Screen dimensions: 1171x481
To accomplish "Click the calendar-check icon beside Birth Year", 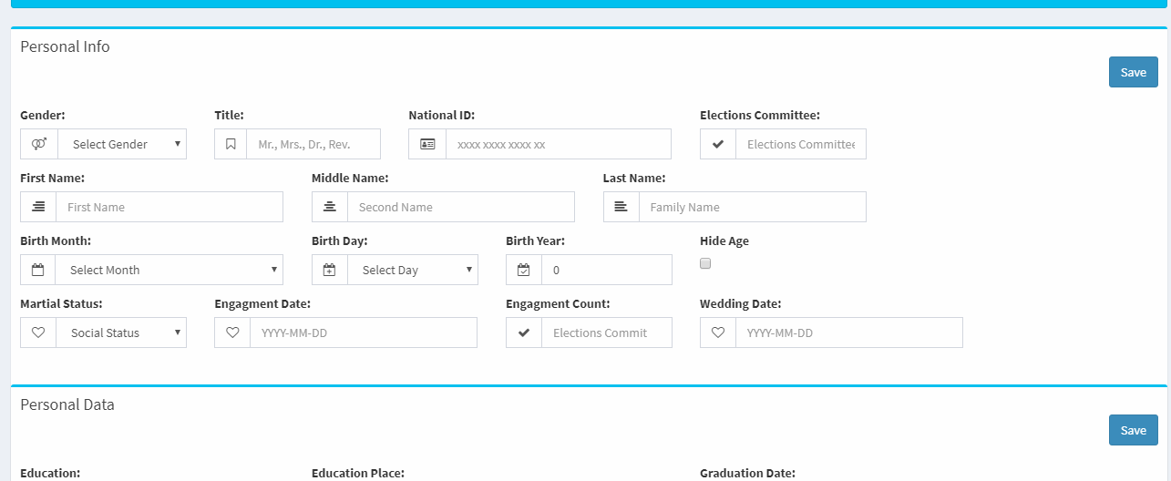I will tap(524, 270).
